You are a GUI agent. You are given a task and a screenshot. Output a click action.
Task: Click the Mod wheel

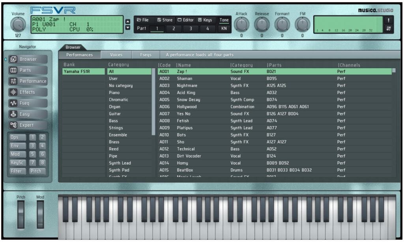click(40, 215)
